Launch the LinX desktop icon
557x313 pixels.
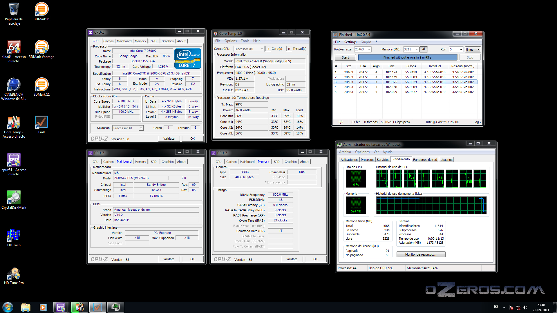coord(41,125)
